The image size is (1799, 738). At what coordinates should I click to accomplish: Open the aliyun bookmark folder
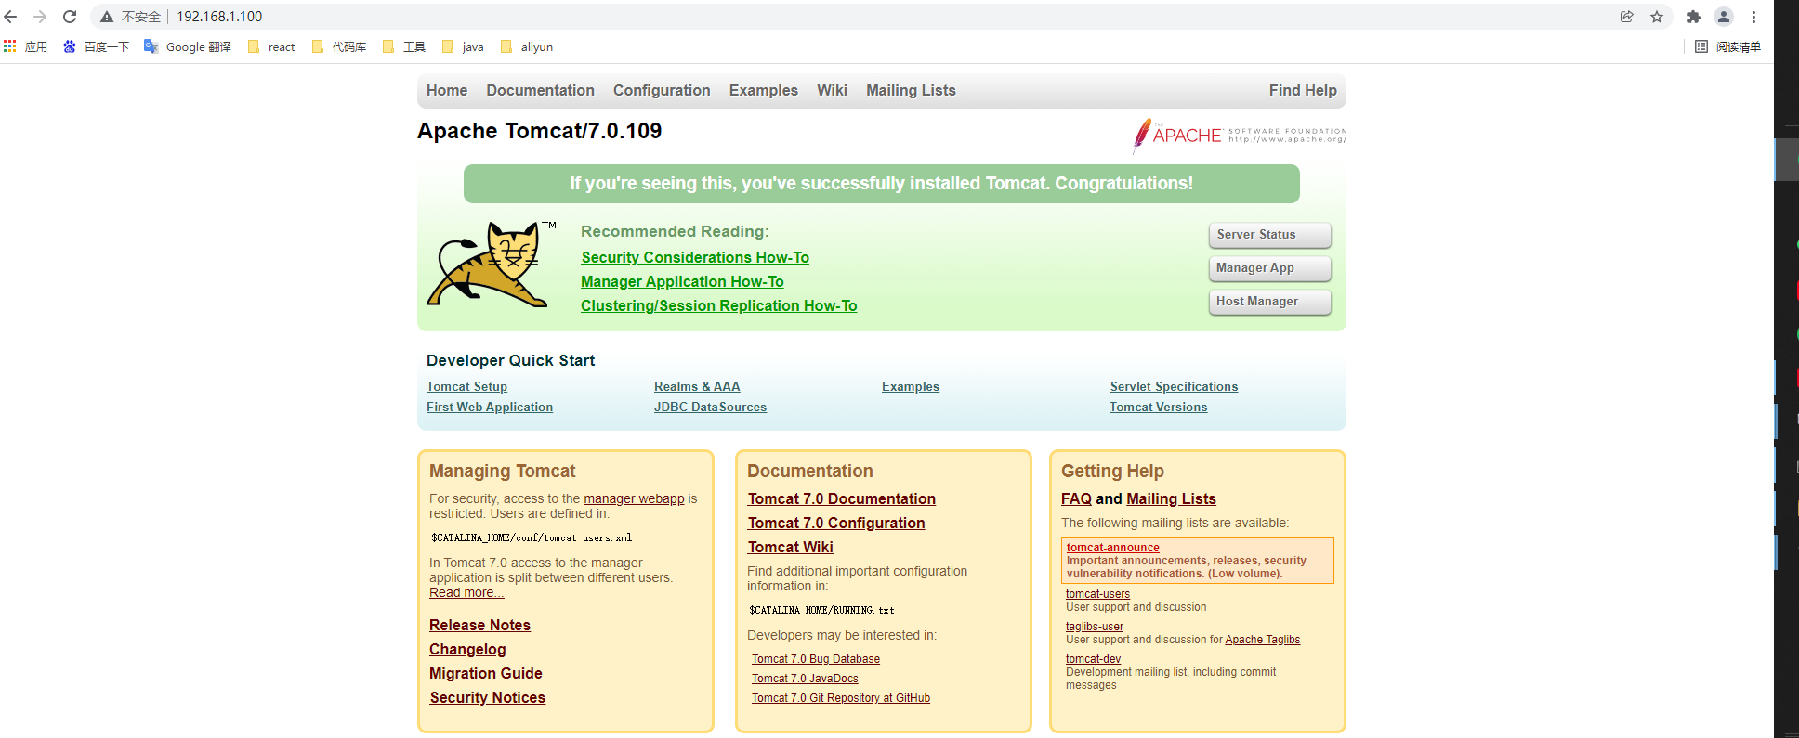point(527,46)
